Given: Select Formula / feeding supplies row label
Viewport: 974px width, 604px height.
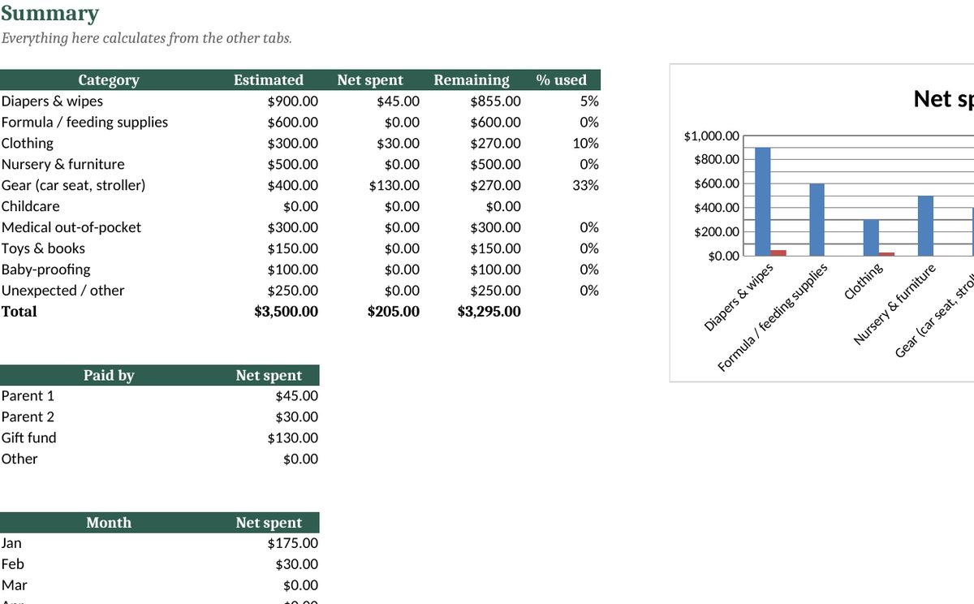Looking at the screenshot, I should (84, 123).
